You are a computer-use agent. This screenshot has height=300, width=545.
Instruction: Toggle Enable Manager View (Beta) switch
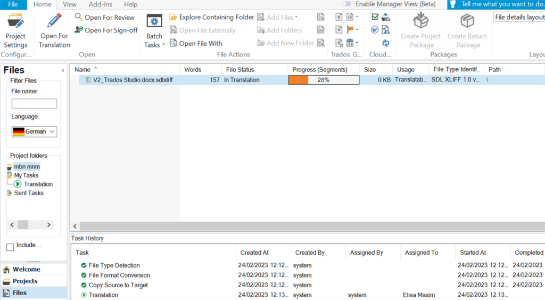click(x=346, y=4)
